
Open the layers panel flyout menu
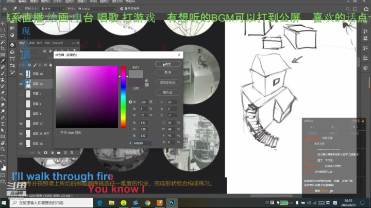tap(78, 43)
